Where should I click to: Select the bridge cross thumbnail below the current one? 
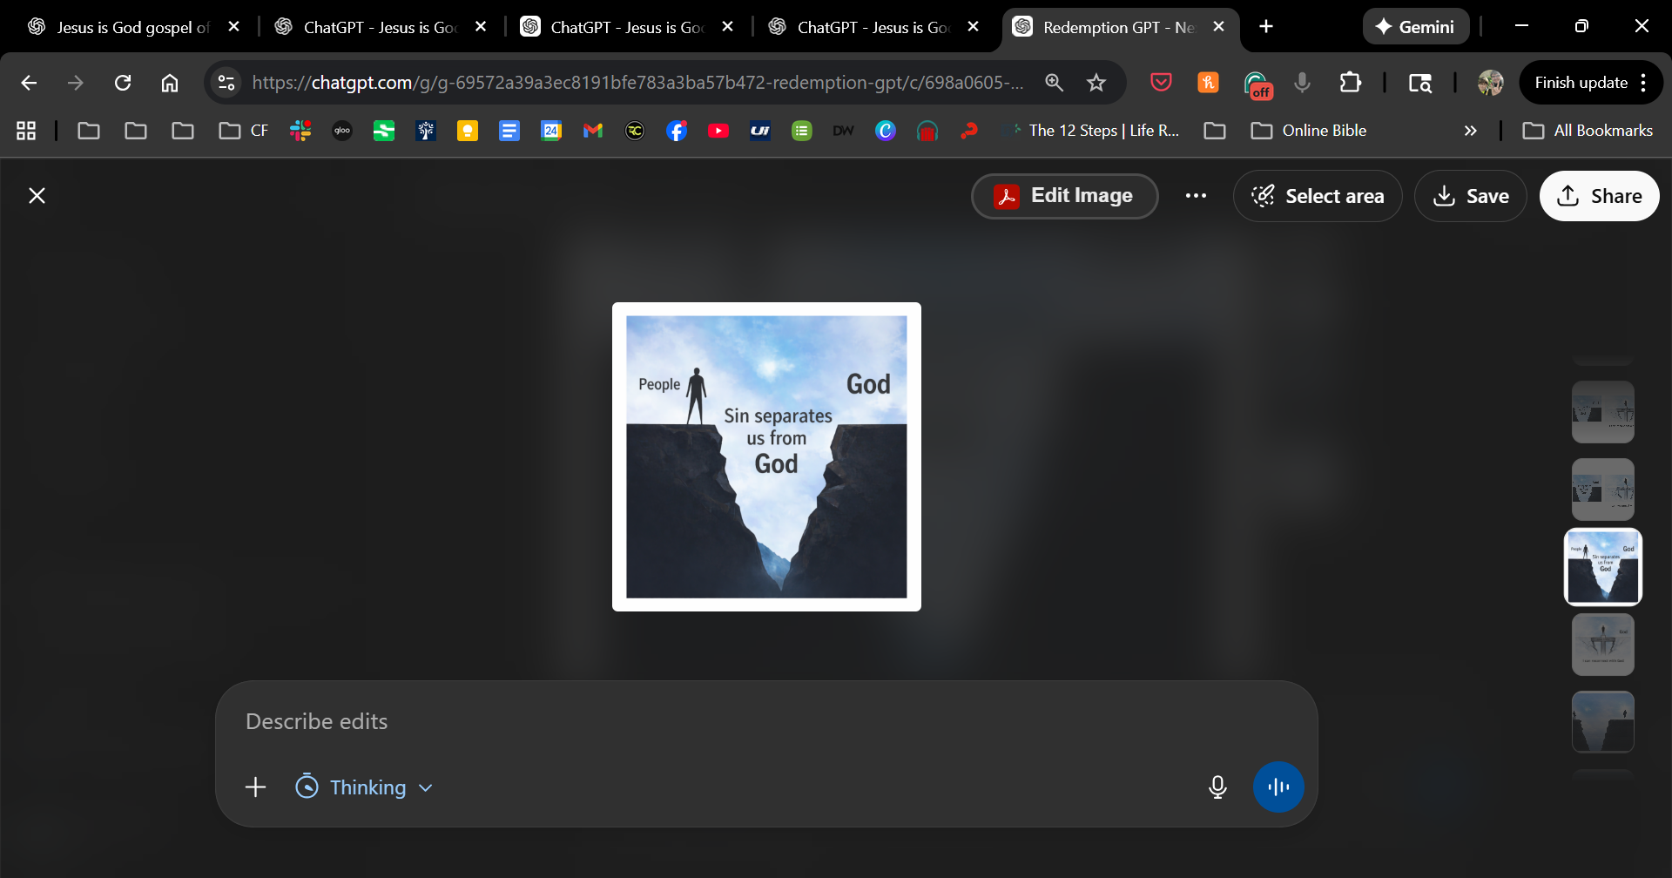click(1602, 645)
